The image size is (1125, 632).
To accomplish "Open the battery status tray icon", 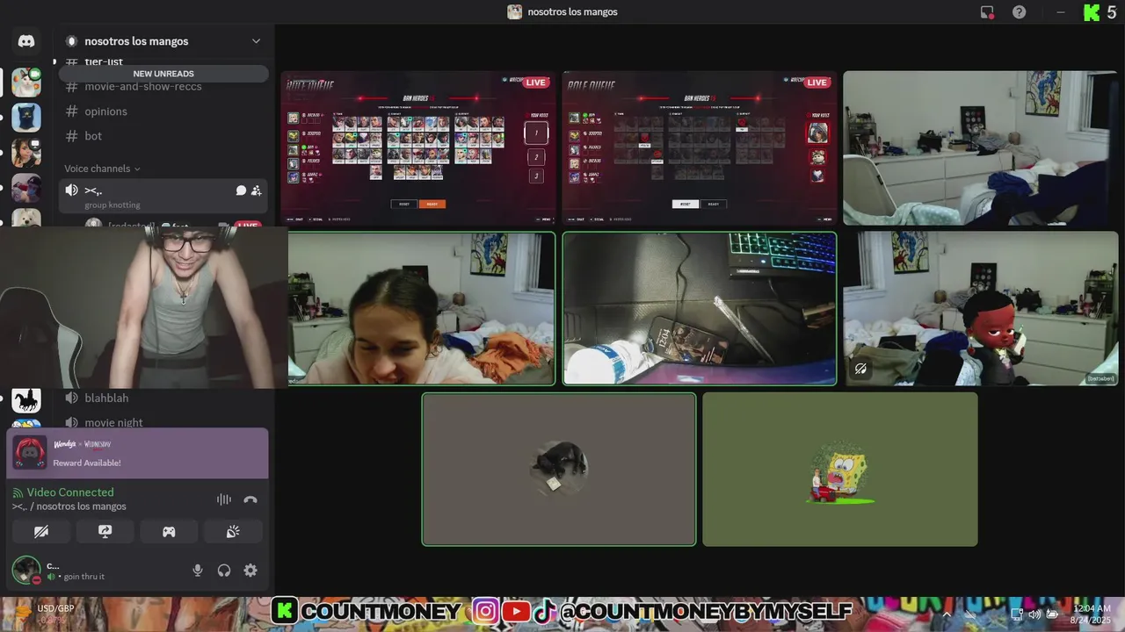I will tap(1052, 614).
